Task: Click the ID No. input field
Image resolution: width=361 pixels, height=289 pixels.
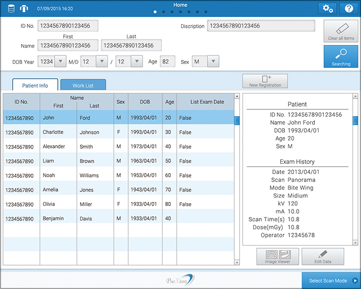Action: [x=68, y=26]
